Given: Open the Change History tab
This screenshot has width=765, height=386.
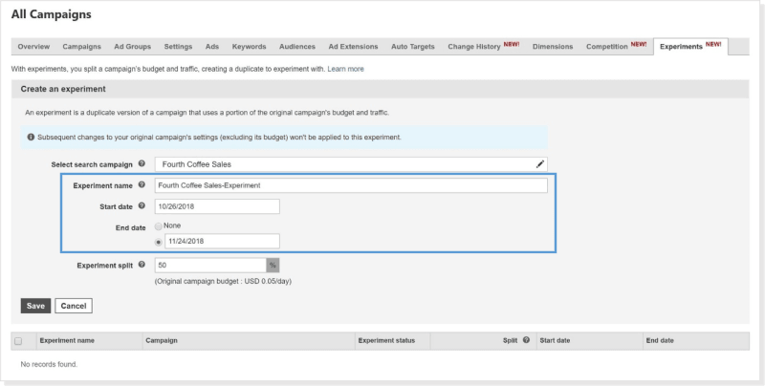Looking at the screenshot, I should (482, 47).
